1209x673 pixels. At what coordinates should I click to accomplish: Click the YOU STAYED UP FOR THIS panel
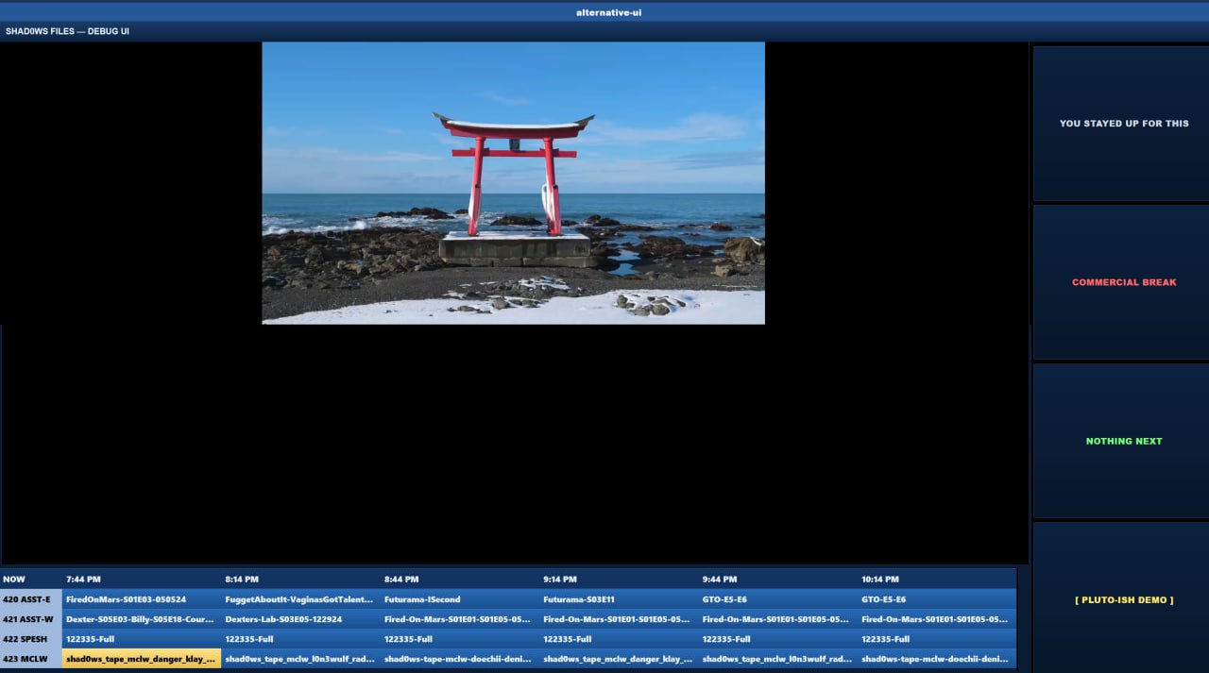coord(1123,124)
